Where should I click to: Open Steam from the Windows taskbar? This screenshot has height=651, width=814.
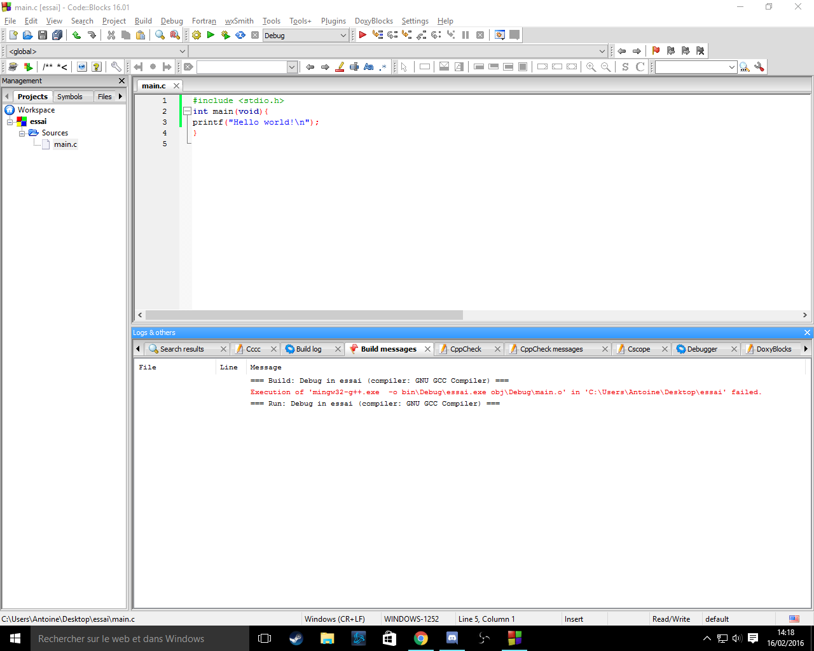tap(296, 638)
